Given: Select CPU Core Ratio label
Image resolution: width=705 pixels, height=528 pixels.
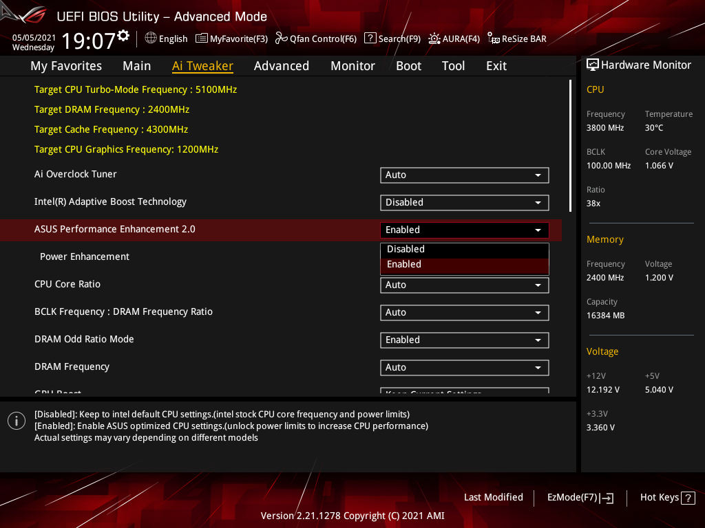Looking at the screenshot, I should [67, 284].
